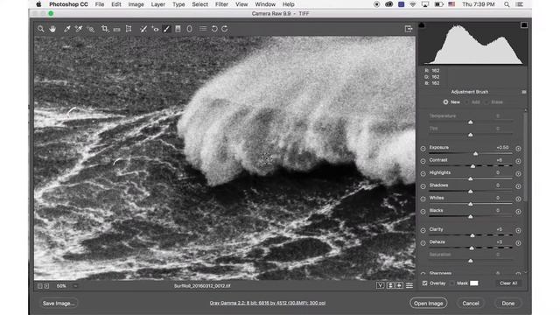The height and width of the screenshot is (315, 560).
Task: Open the zoom level 50% dropdown
Action: (x=61, y=286)
